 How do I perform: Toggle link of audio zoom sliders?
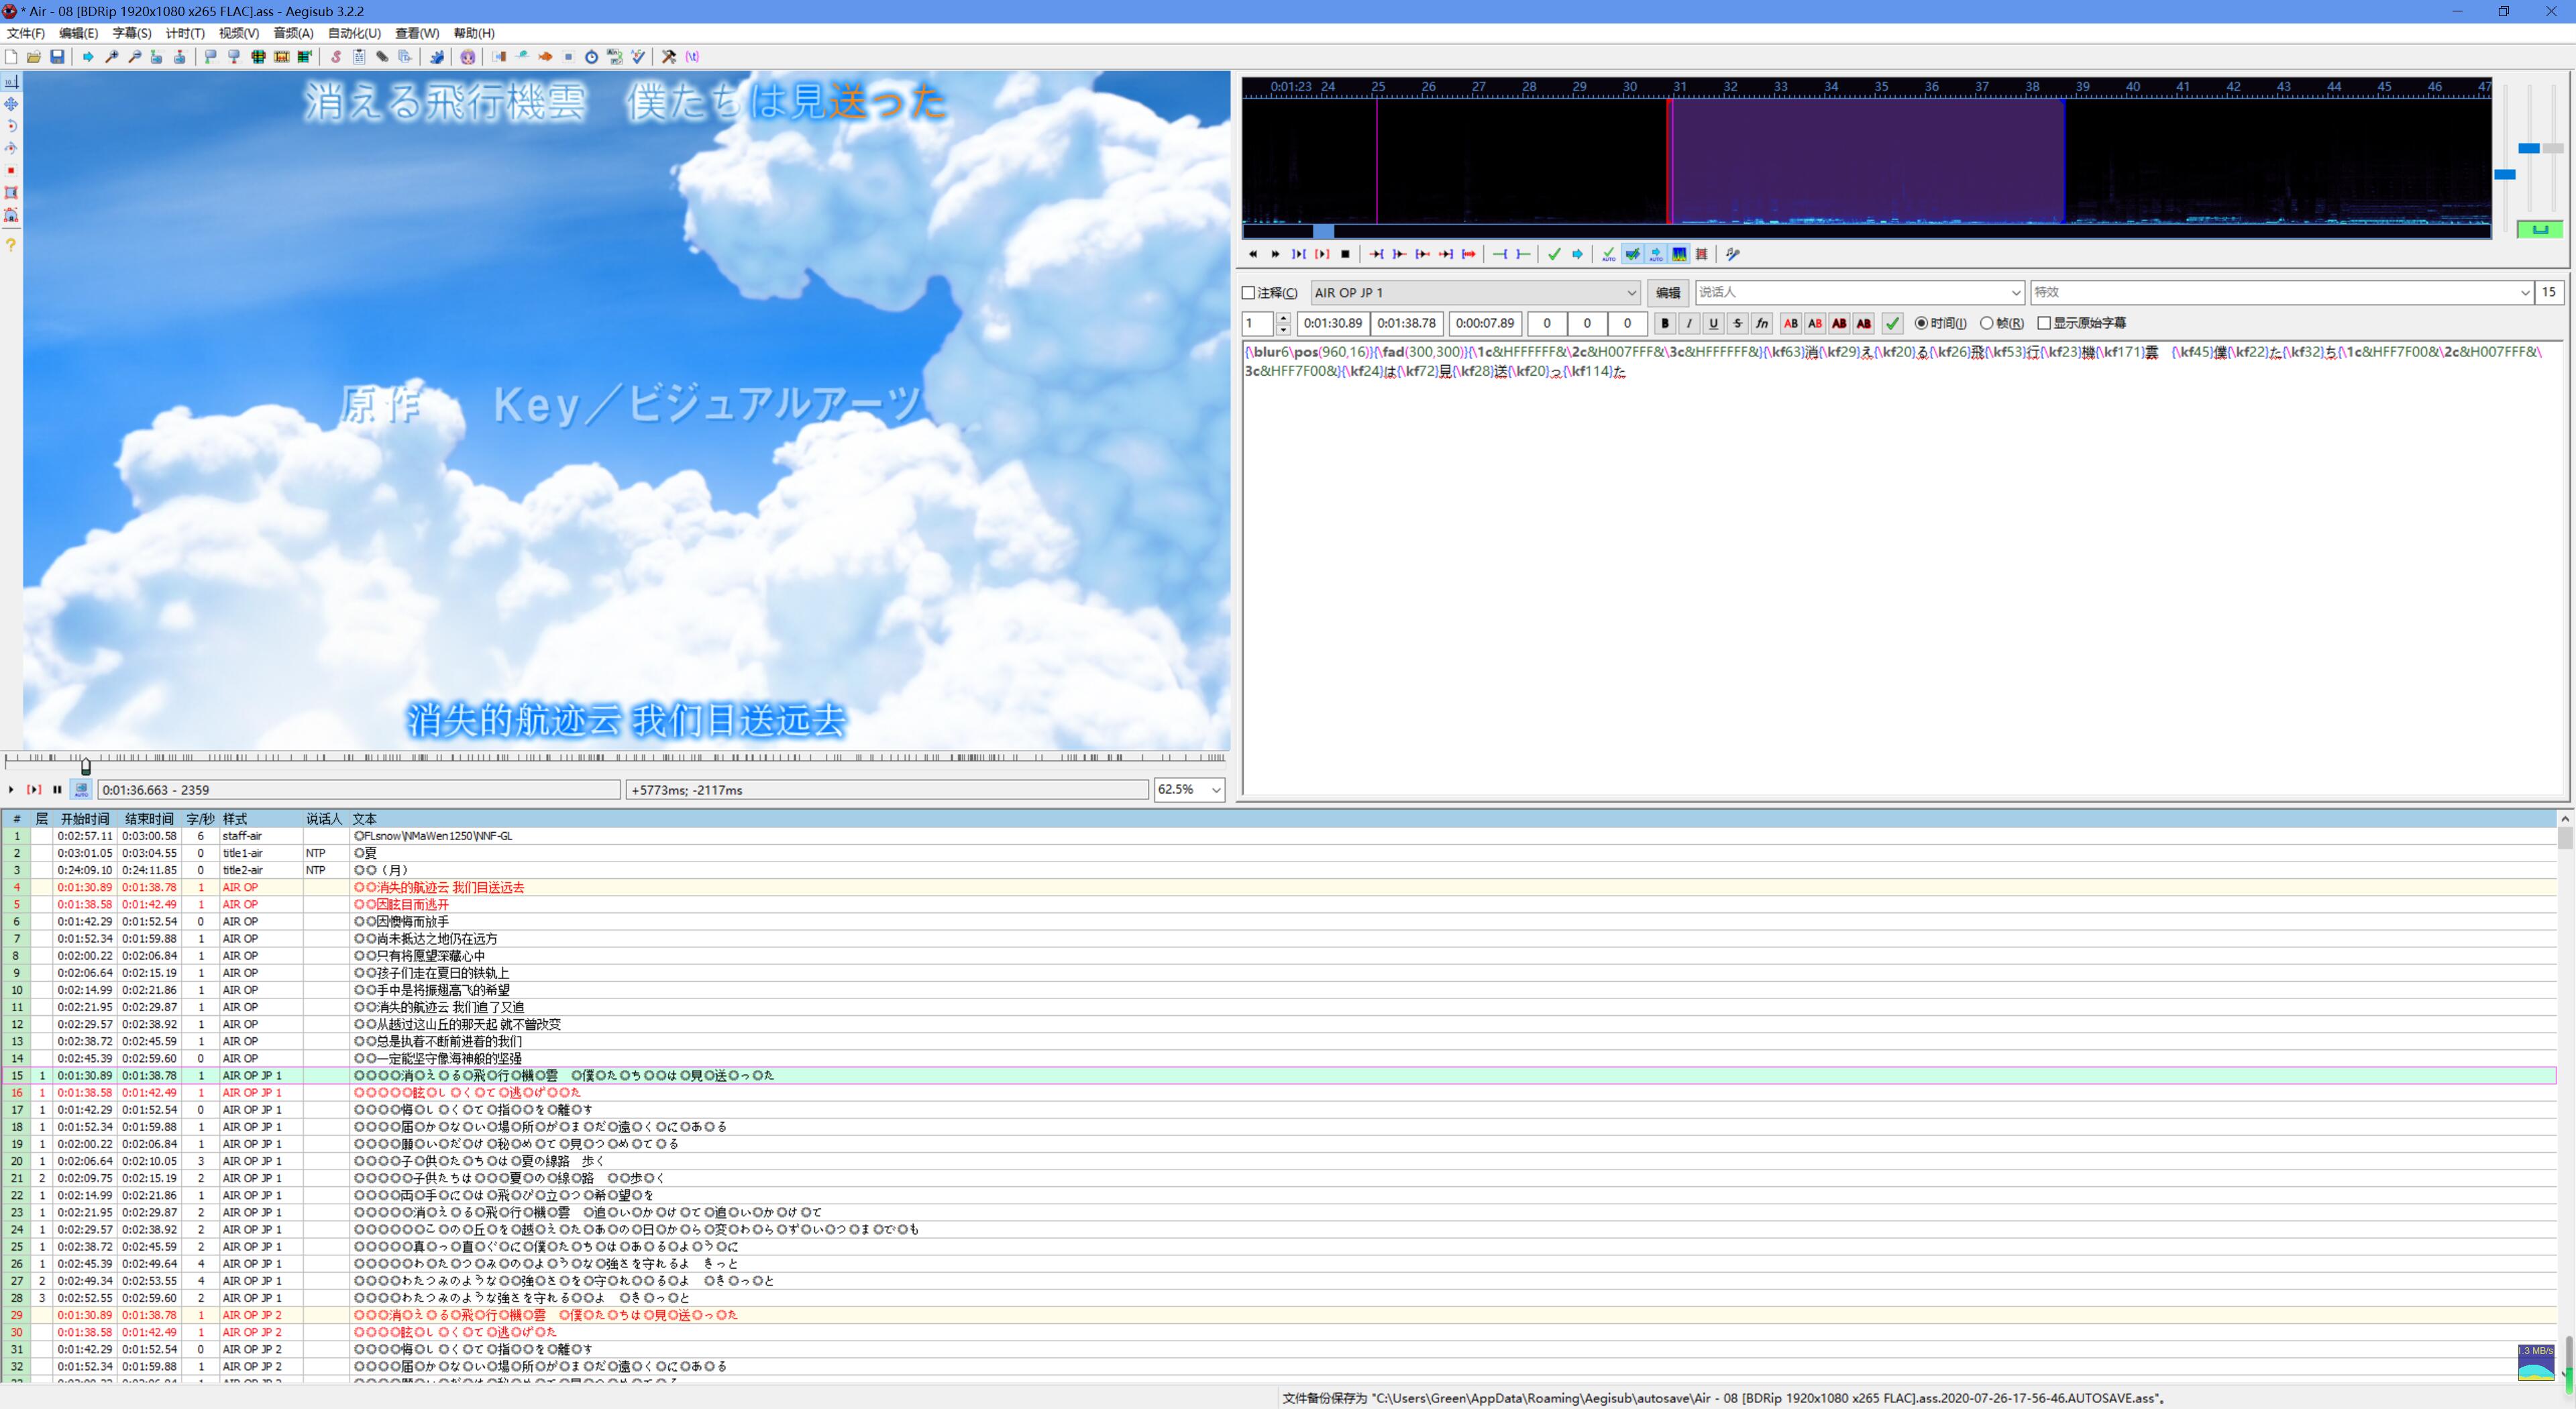(2539, 229)
